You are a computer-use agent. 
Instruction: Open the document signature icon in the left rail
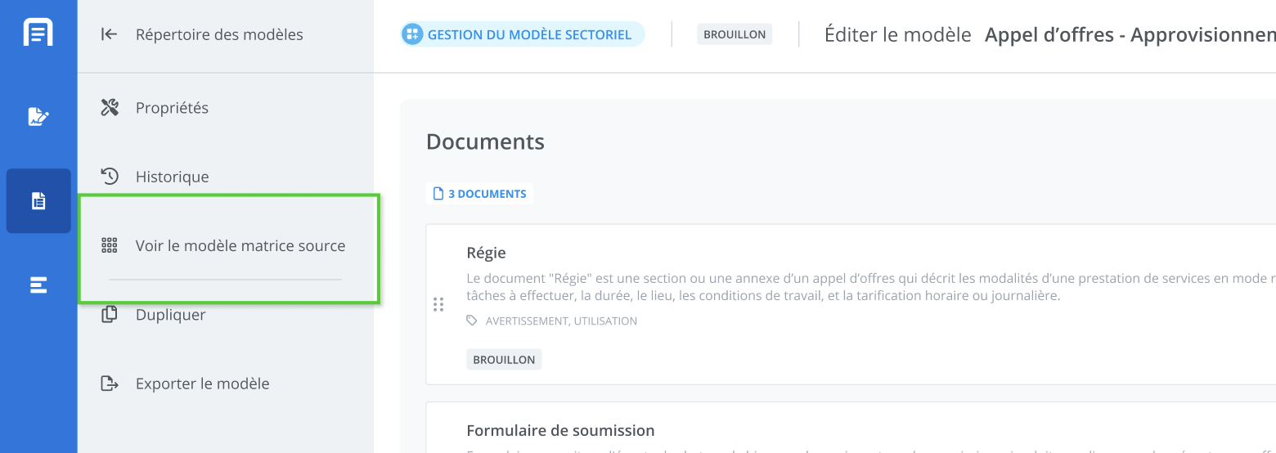click(38, 116)
